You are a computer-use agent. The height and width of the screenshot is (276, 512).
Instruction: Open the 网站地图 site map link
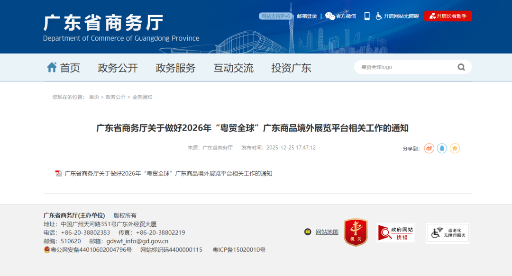click(327, 232)
